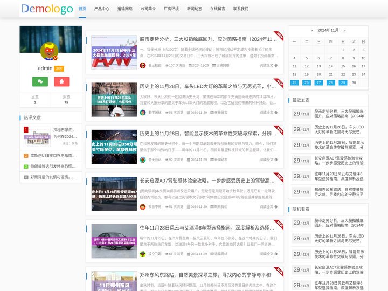This screenshot has height=291, width=388.
Task: Open 最近发表 entry 郑州东风东路站
Action: point(339,192)
